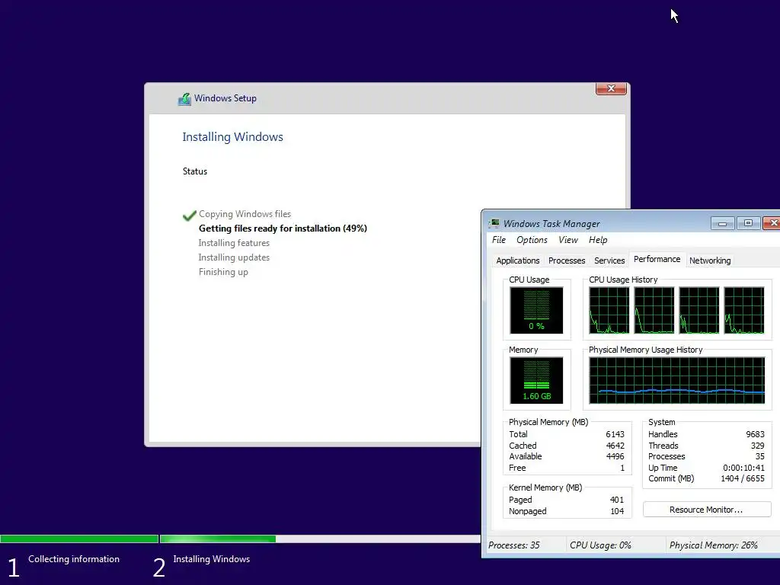
Task: Click the third CPU Usage History graph
Action: pyautogui.click(x=699, y=310)
